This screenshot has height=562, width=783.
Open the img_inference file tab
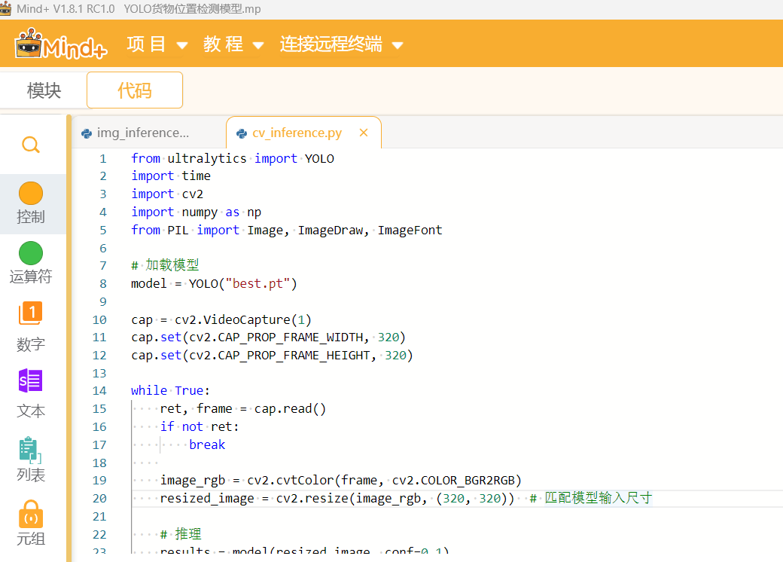pos(148,133)
